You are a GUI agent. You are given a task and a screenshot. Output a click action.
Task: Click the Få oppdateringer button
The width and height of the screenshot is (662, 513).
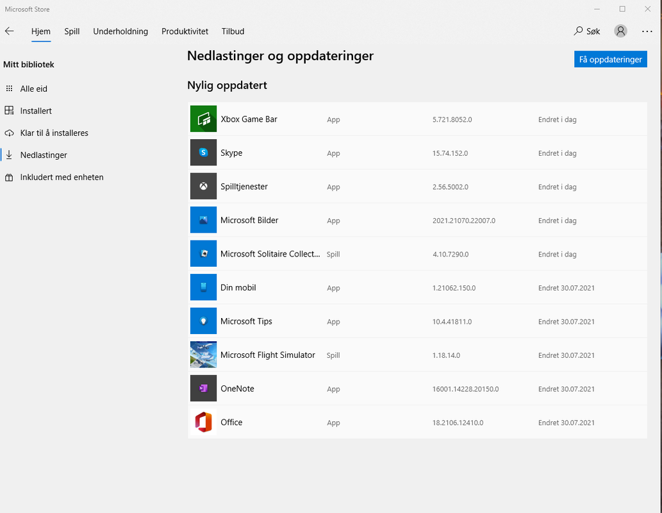pos(611,59)
